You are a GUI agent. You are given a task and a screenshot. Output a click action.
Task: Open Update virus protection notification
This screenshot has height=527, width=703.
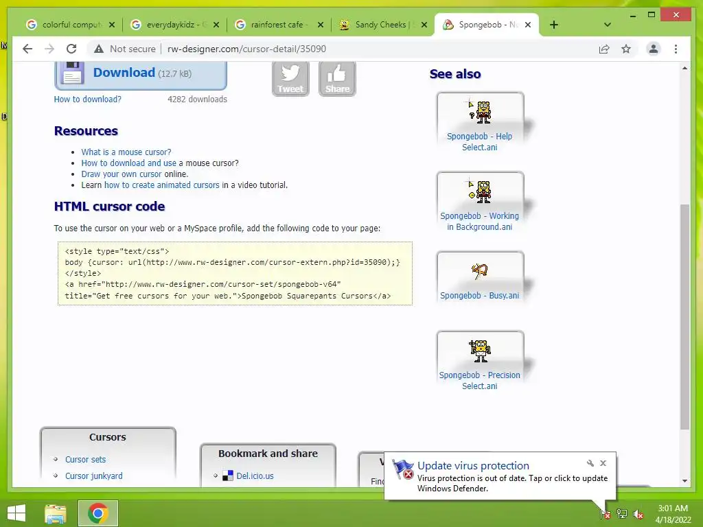point(500,476)
